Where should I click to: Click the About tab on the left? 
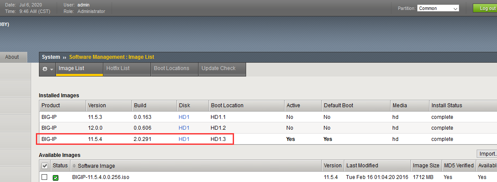tap(12, 57)
